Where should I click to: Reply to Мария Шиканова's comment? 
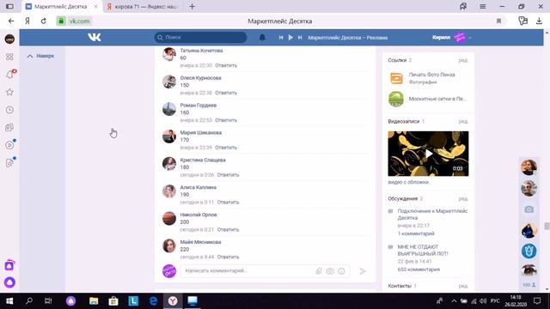[226, 148]
